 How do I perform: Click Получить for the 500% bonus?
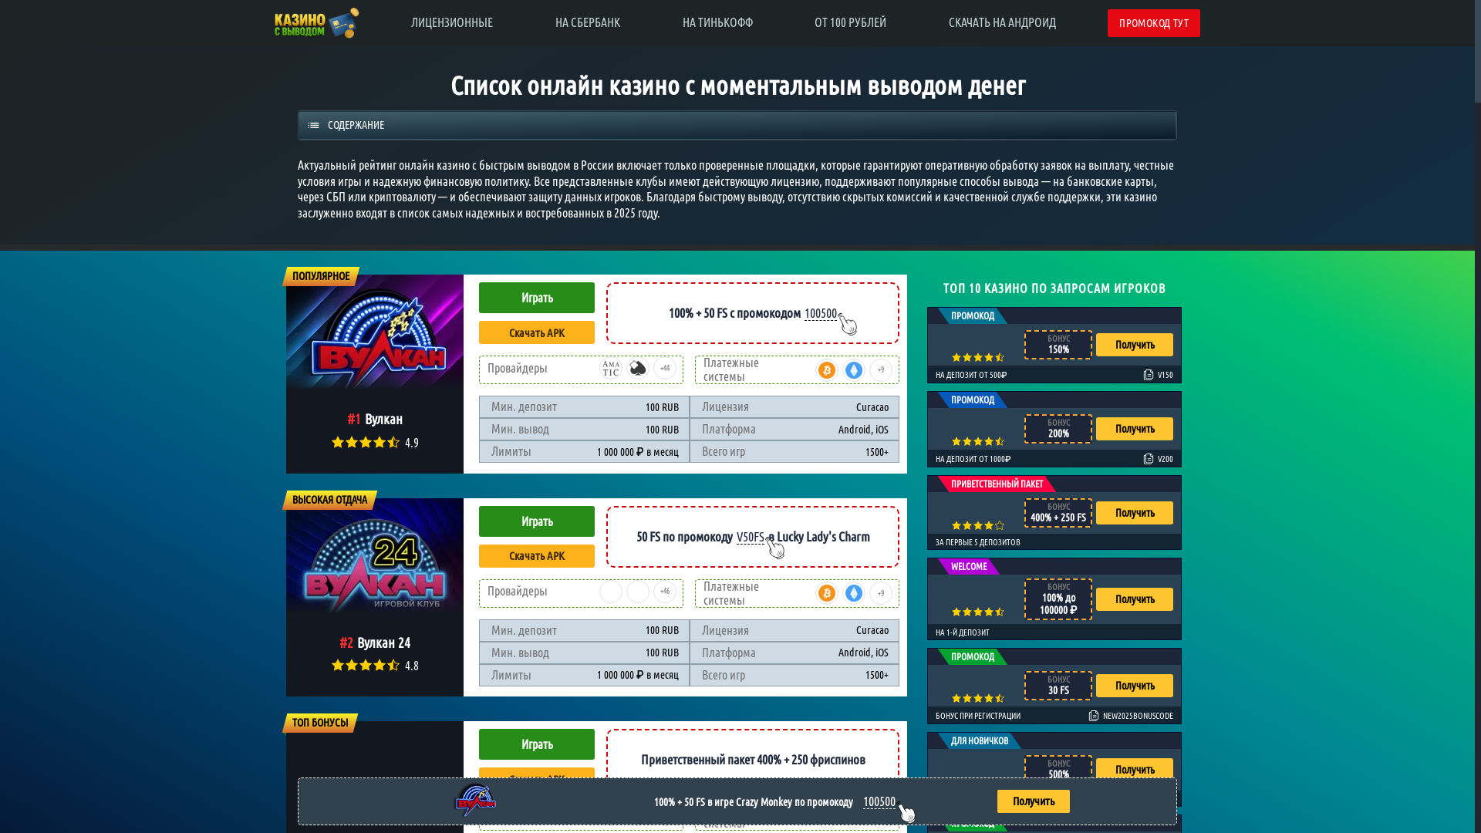point(1135,768)
